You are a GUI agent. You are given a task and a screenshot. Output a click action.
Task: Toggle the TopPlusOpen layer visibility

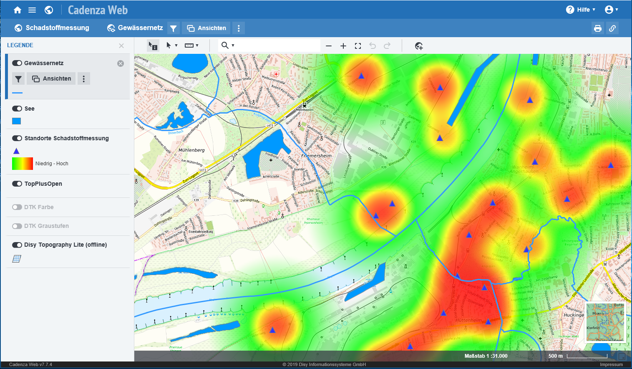pyautogui.click(x=17, y=184)
